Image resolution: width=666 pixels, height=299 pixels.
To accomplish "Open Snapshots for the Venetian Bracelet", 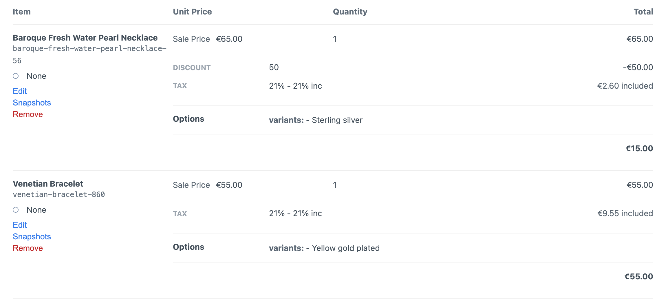I will tap(32, 236).
